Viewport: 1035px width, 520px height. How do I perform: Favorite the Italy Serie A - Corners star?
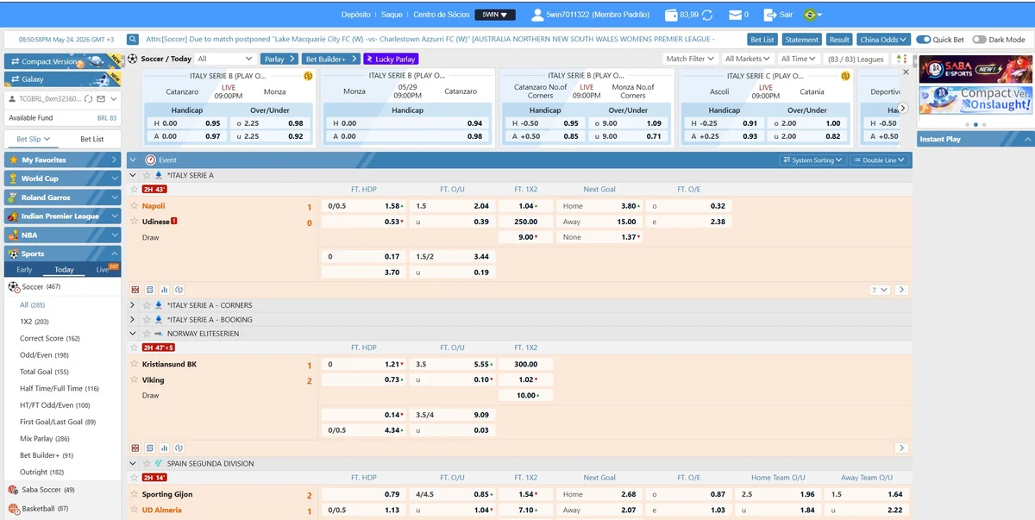[x=146, y=305]
